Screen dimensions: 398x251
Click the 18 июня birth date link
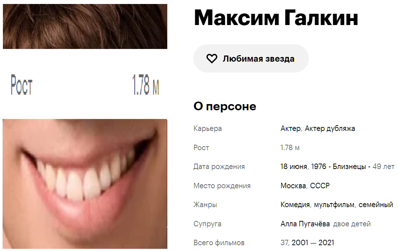(x=294, y=166)
